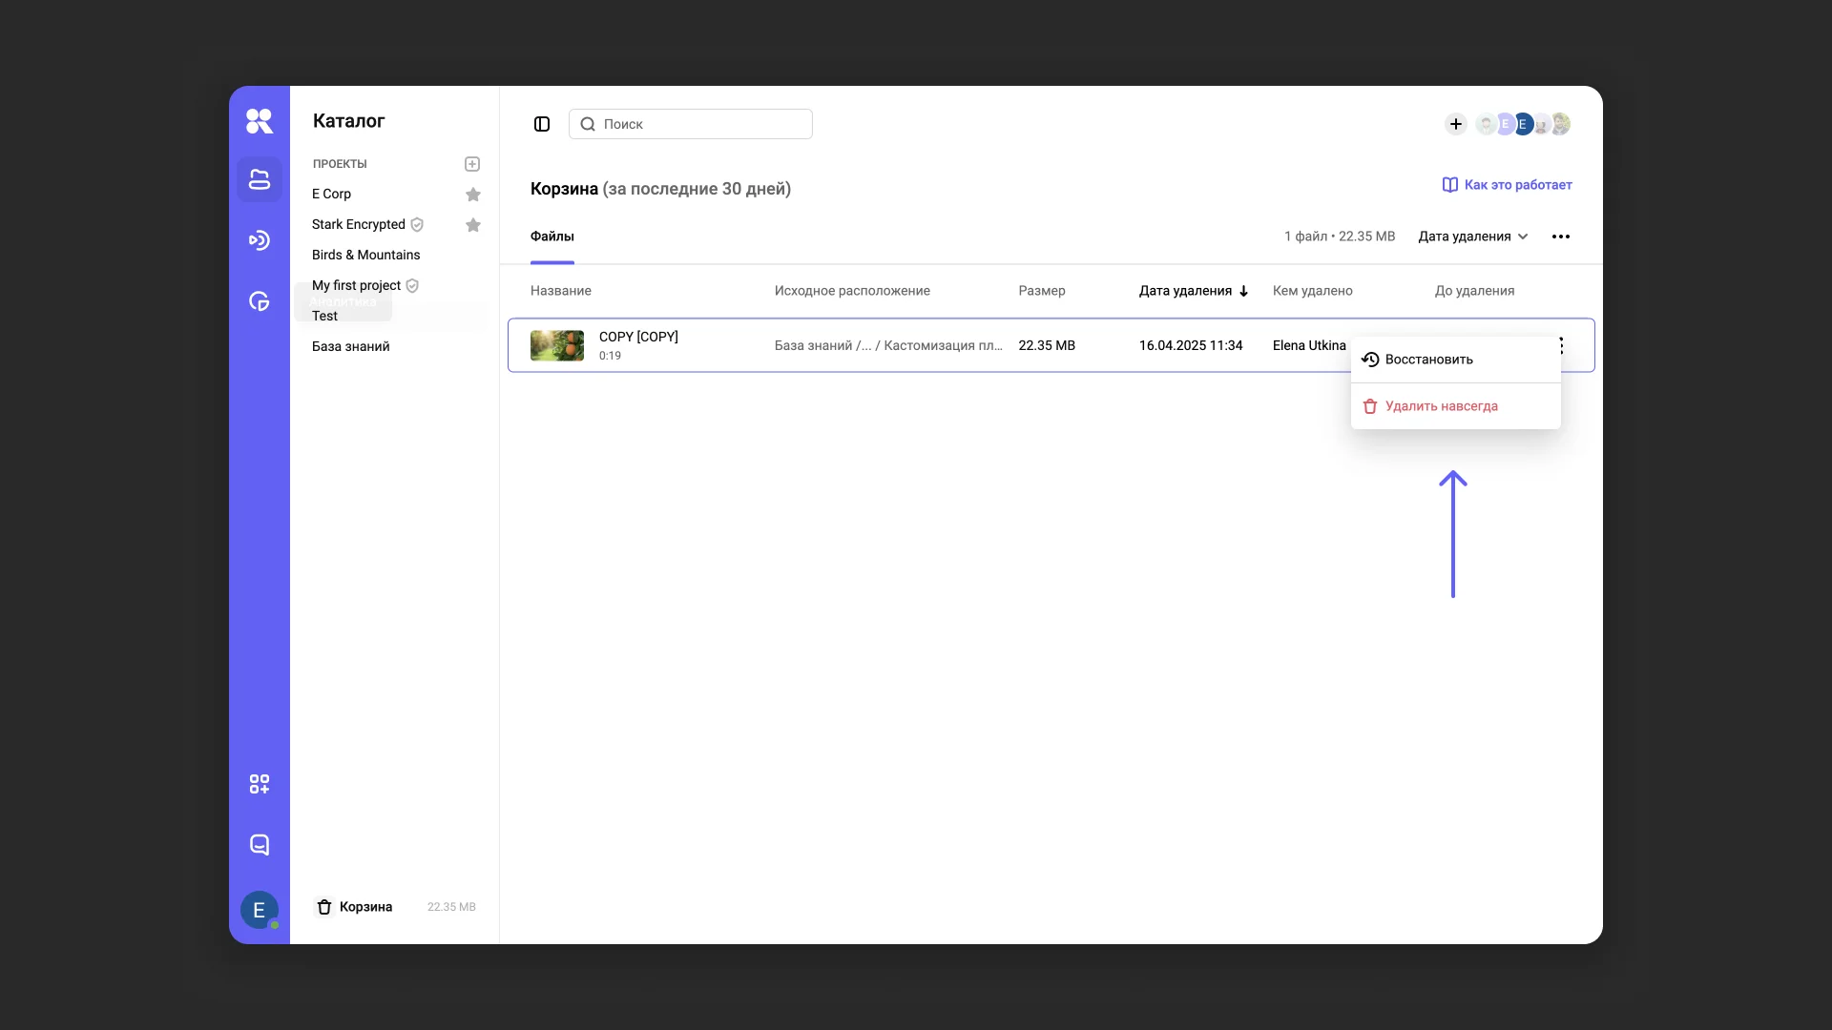Image resolution: width=1832 pixels, height=1030 pixels.
Task: Click the plus button near user avatars
Action: (1455, 124)
